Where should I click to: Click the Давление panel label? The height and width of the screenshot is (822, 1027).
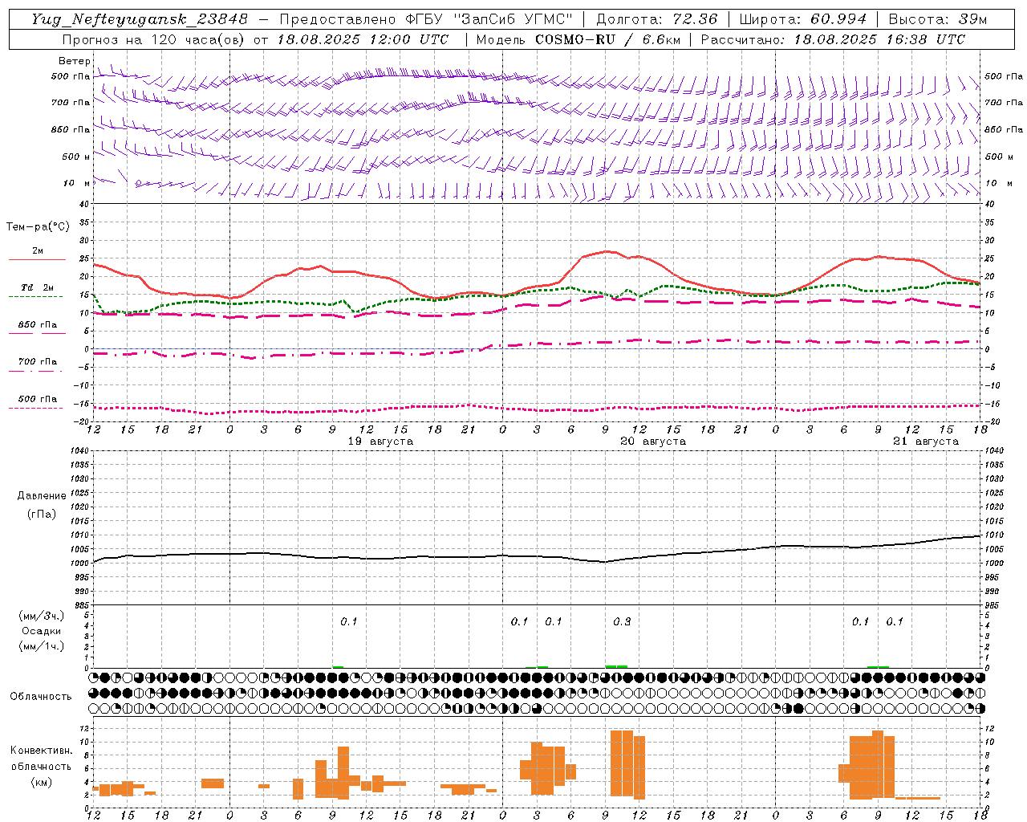coord(41,496)
